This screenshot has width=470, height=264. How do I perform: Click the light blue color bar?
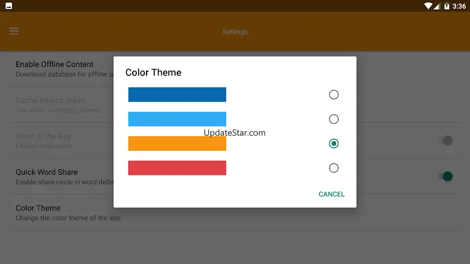coord(177,119)
